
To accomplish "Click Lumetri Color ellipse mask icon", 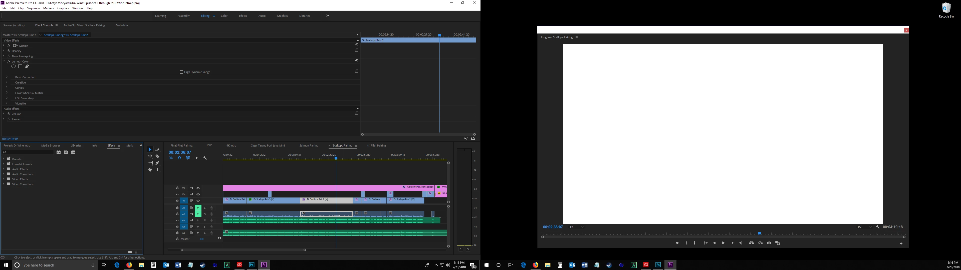I will tap(14, 66).
